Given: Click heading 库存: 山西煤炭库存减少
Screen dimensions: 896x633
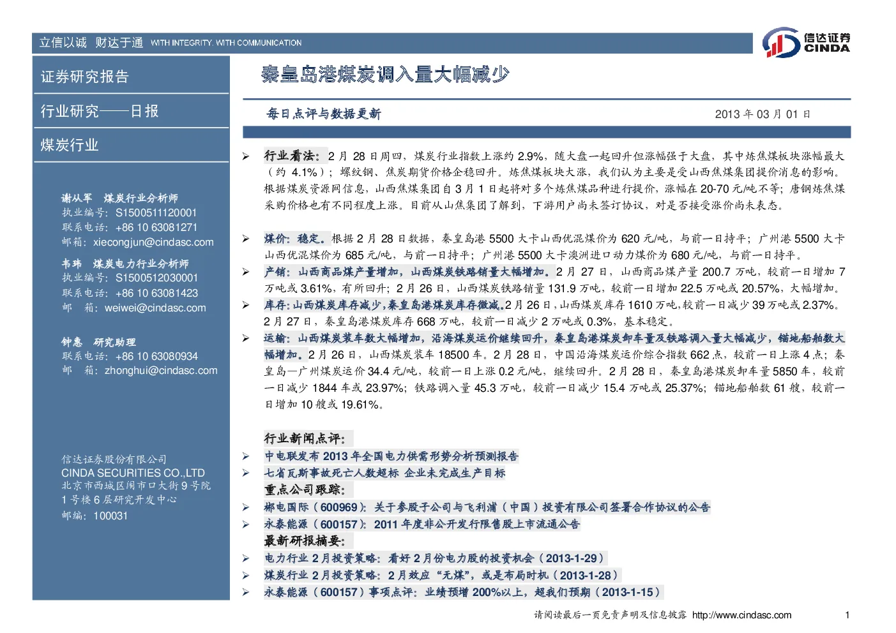Looking at the screenshot, I should [384, 305].
